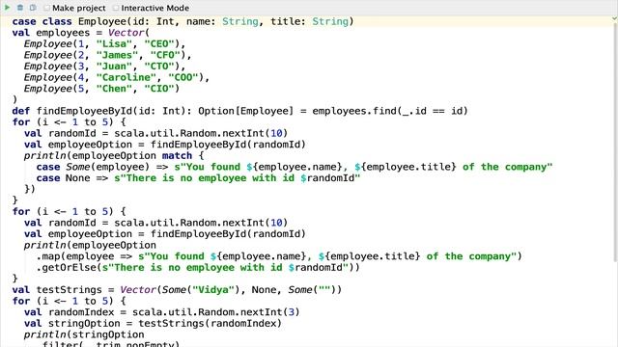Click the 'case class Employee' declaration line

(183, 21)
